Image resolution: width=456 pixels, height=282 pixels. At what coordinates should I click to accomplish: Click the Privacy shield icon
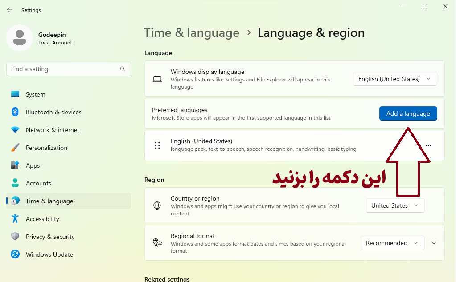[15, 236]
